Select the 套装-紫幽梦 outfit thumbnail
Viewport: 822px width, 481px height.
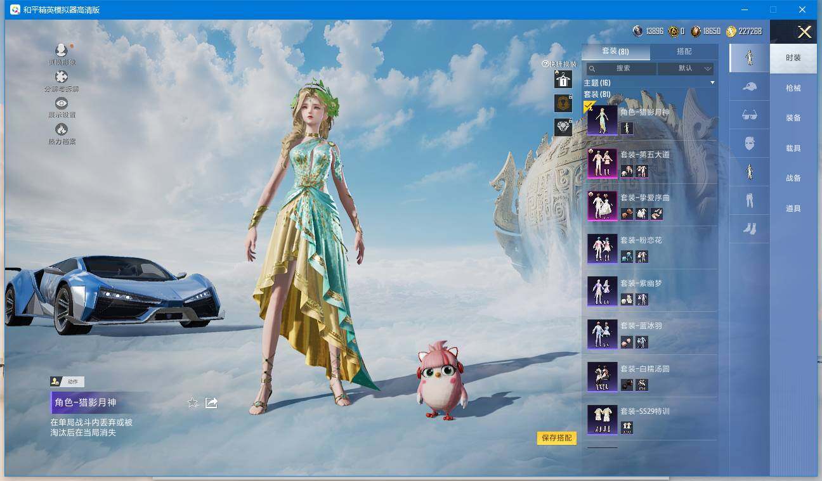[x=602, y=292]
